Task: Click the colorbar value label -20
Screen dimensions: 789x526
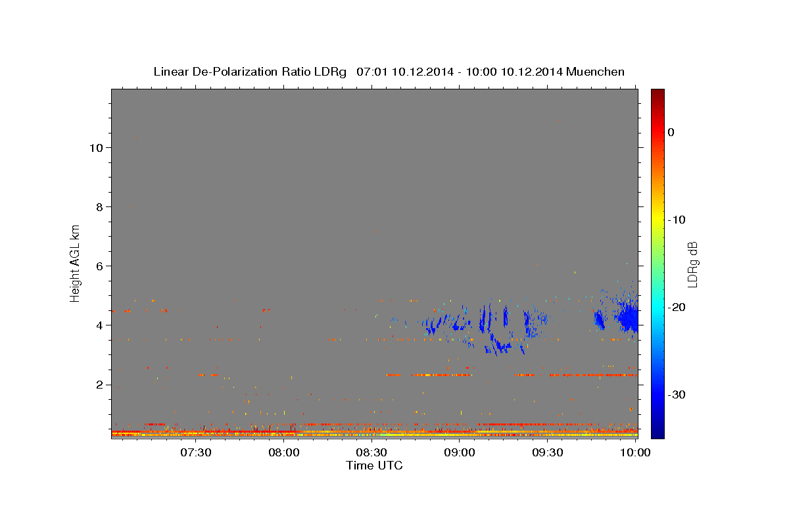Action: tap(677, 307)
